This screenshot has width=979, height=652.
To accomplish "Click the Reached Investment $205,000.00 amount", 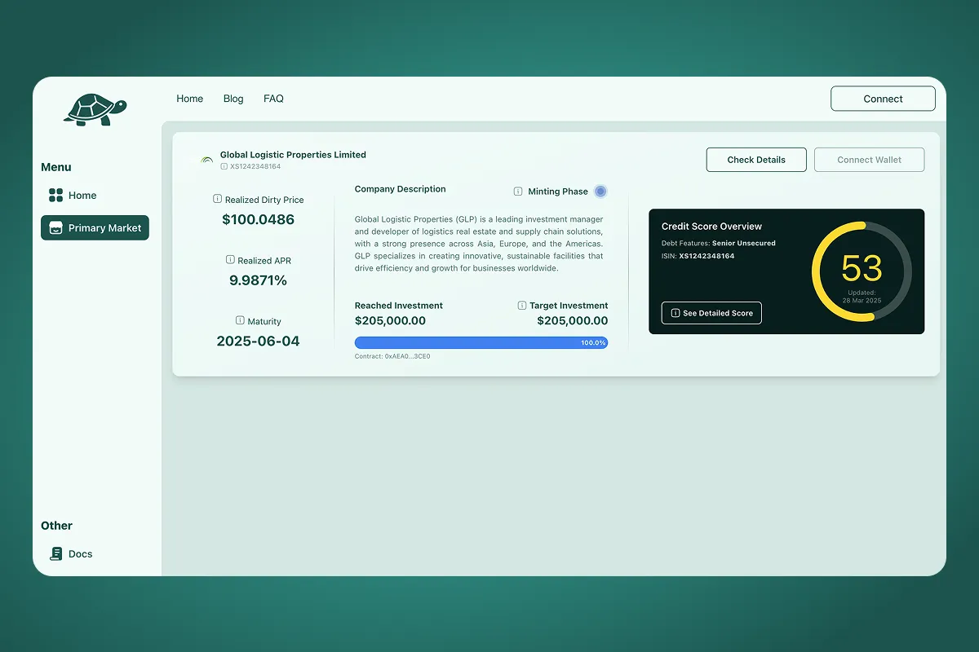I will (390, 321).
